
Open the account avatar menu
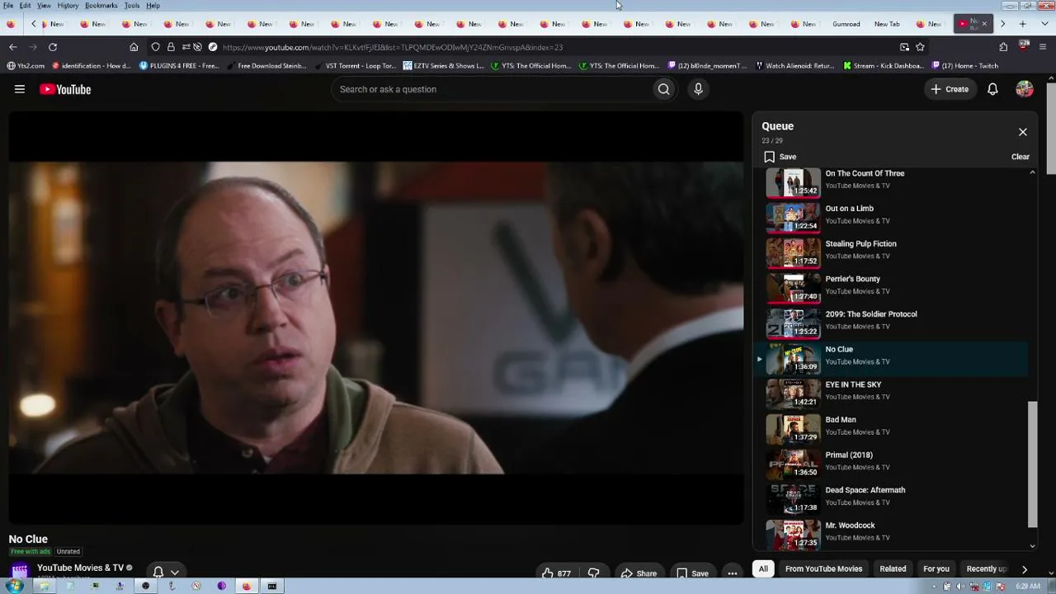(1025, 89)
